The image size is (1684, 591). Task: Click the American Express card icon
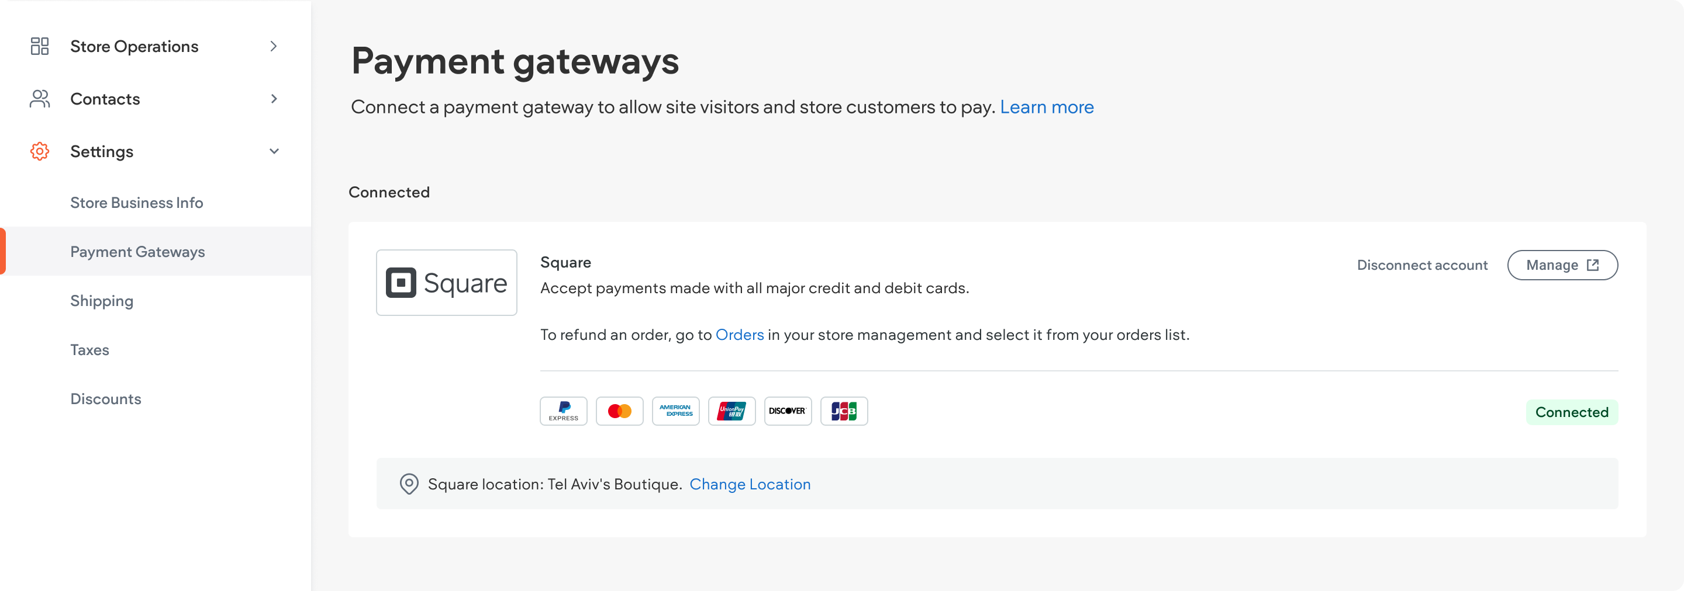click(x=675, y=411)
